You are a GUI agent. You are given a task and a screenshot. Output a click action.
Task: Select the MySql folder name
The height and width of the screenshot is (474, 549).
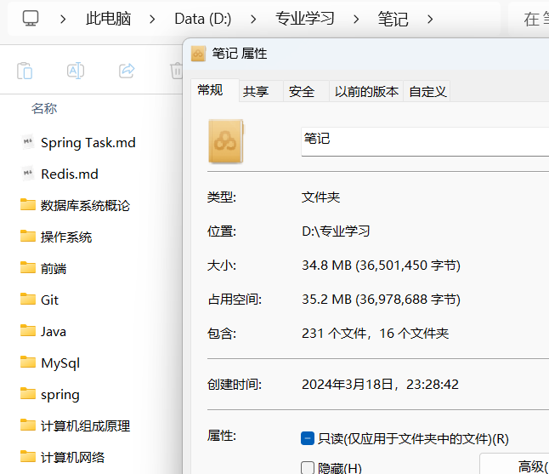[x=60, y=363]
